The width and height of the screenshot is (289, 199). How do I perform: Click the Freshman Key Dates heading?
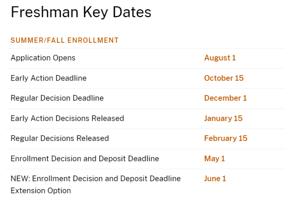tap(81, 12)
